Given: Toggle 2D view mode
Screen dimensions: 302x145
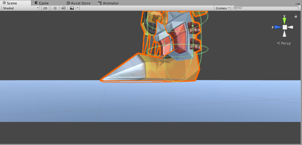Looking at the screenshot, I should [45, 8].
